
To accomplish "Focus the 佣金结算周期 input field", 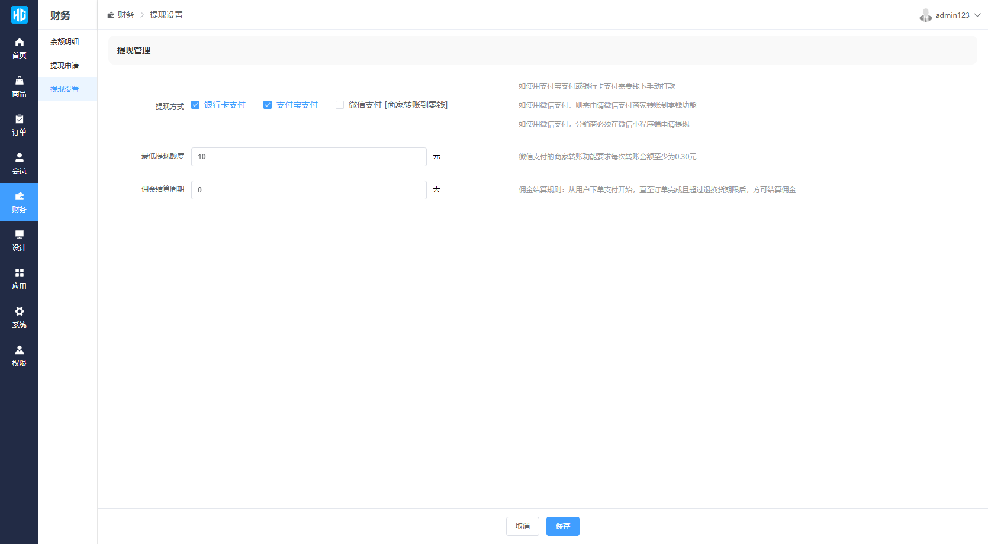I will (x=308, y=190).
